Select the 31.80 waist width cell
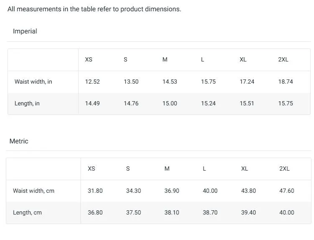 [x=95, y=191]
